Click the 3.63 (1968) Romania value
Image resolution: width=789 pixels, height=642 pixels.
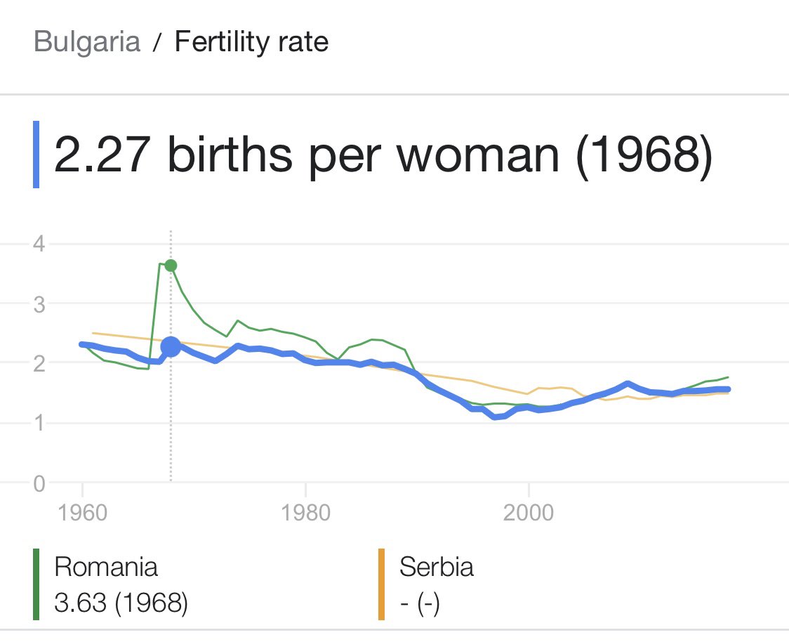[121, 602]
